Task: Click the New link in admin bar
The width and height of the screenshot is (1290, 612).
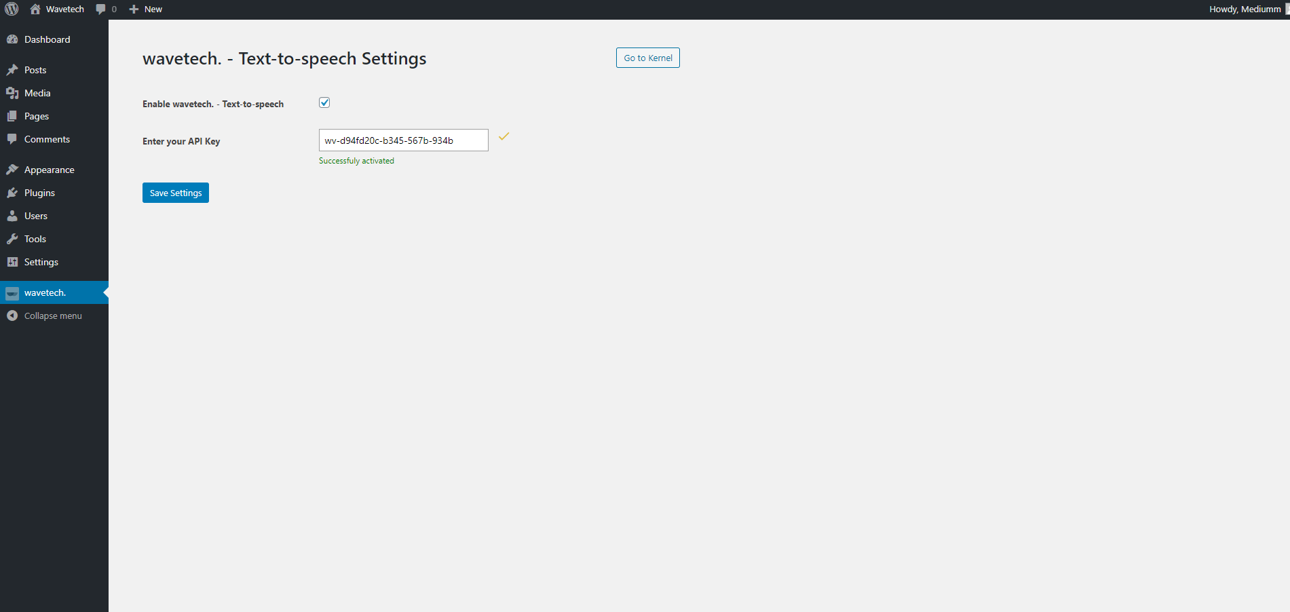Action: (153, 9)
